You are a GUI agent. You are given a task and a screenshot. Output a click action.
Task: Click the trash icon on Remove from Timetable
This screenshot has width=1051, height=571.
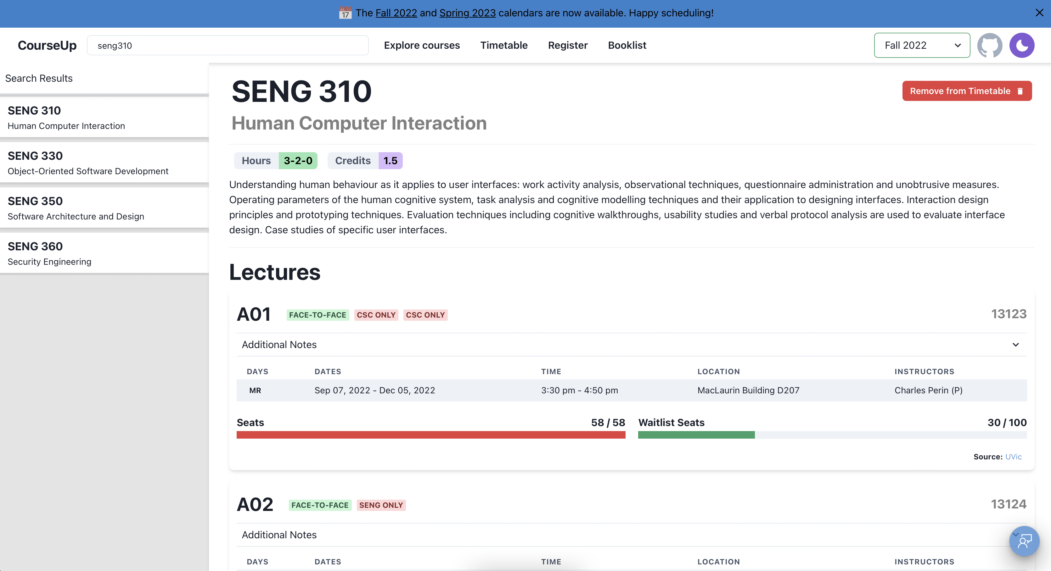click(x=1020, y=91)
